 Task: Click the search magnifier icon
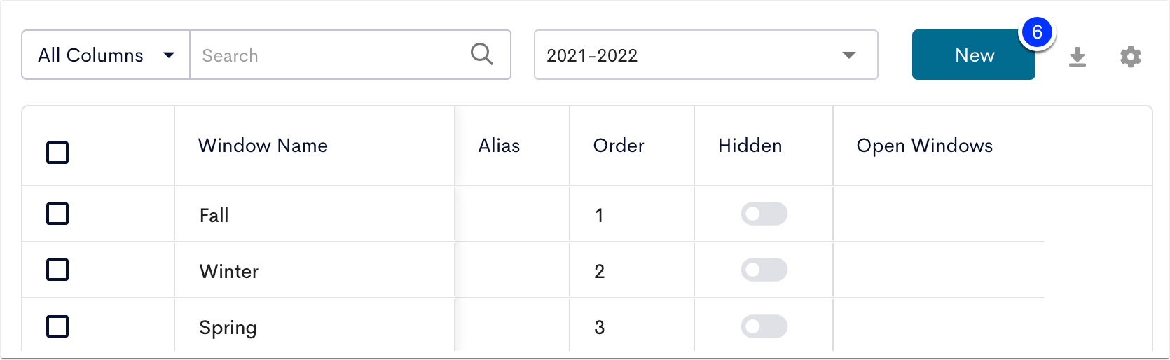[482, 54]
